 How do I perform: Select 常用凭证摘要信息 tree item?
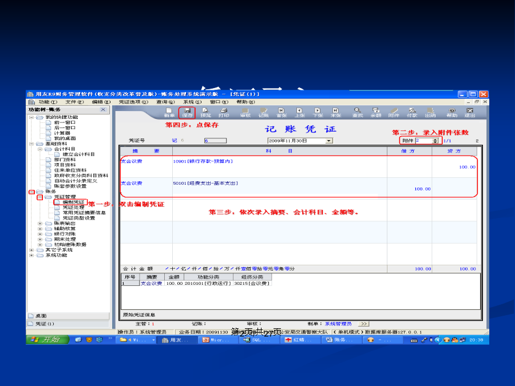point(85,213)
